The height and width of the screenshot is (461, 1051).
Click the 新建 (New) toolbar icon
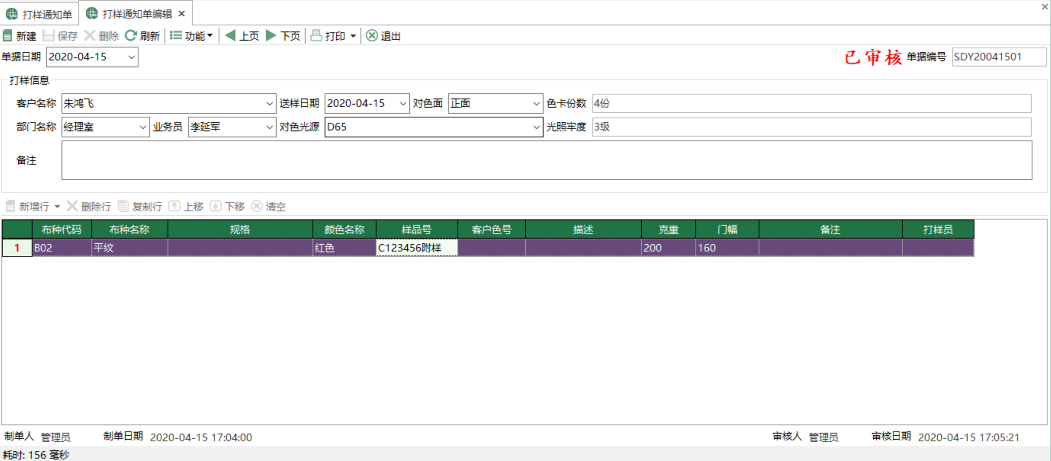click(x=8, y=36)
